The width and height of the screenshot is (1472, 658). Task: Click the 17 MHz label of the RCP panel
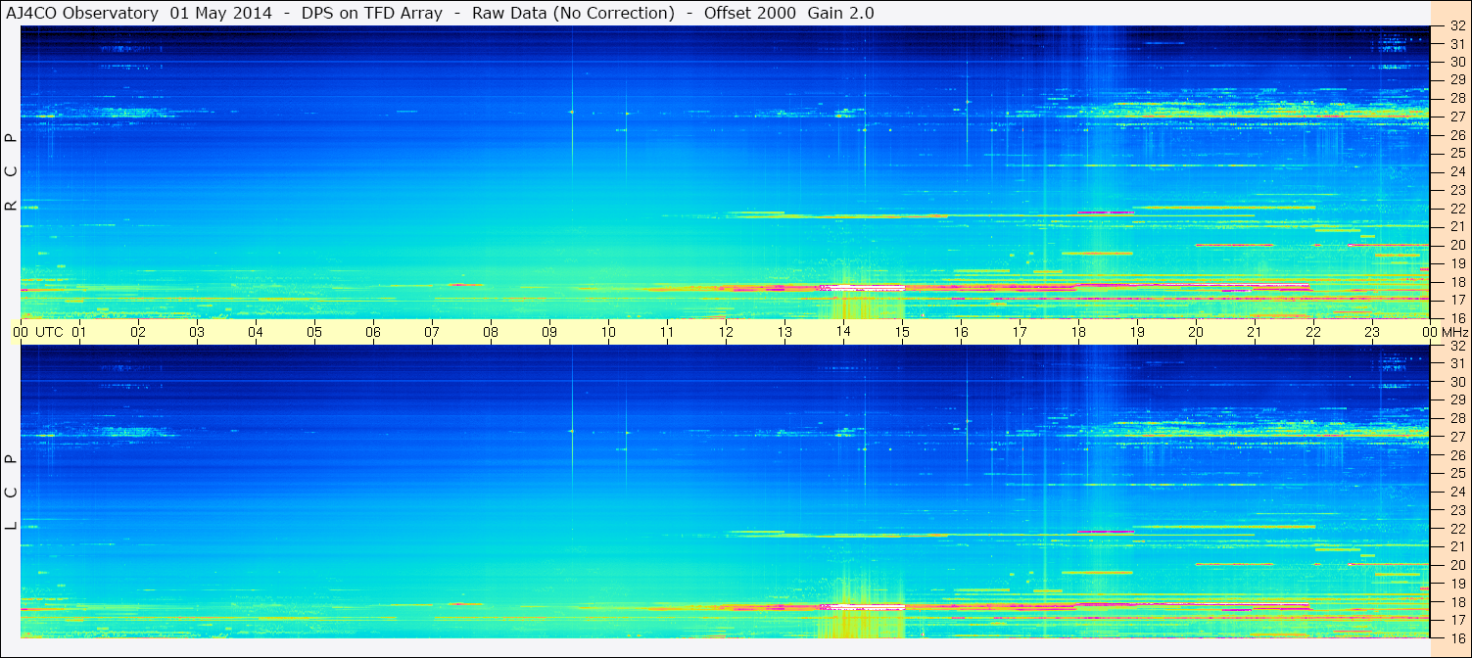[1457, 300]
